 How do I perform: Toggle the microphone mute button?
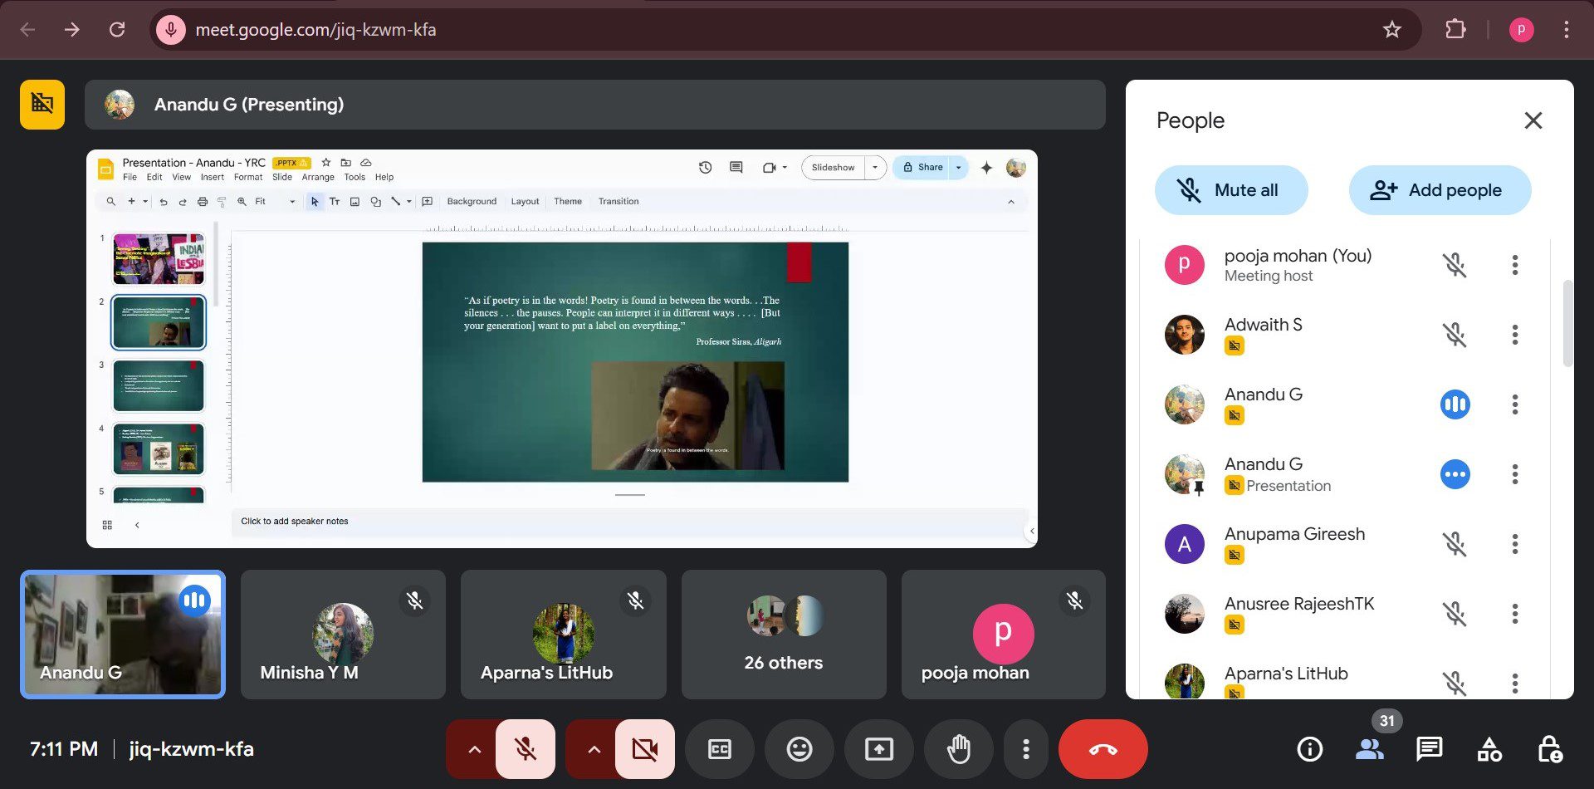(526, 749)
